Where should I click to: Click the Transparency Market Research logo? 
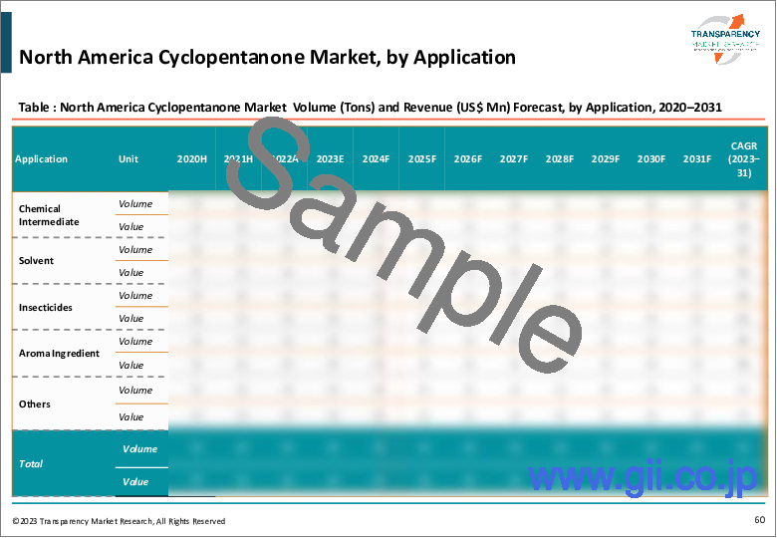click(x=725, y=39)
